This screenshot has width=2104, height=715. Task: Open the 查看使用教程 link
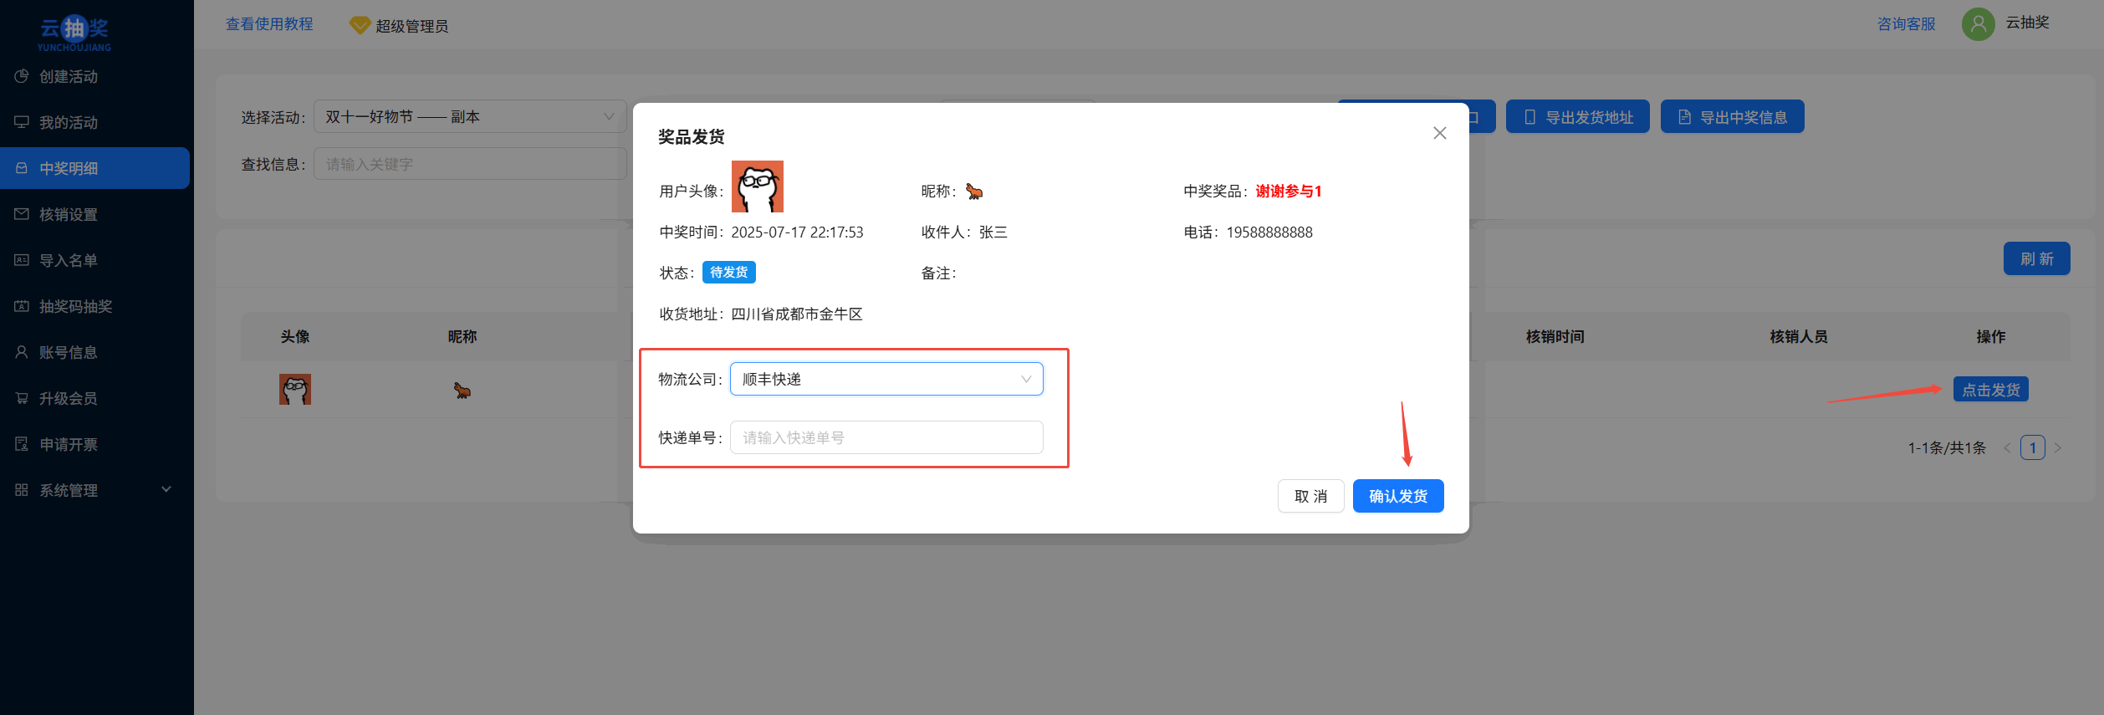pyautogui.click(x=269, y=24)
